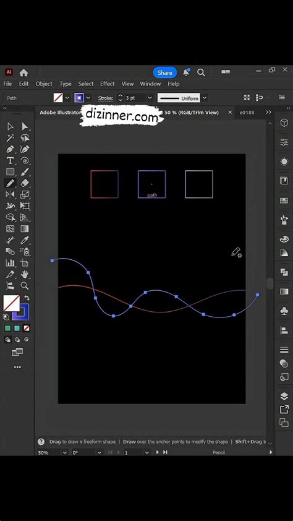293x521 pixels.
Task: Click the Stroke panel link
Action: (106, 98)
